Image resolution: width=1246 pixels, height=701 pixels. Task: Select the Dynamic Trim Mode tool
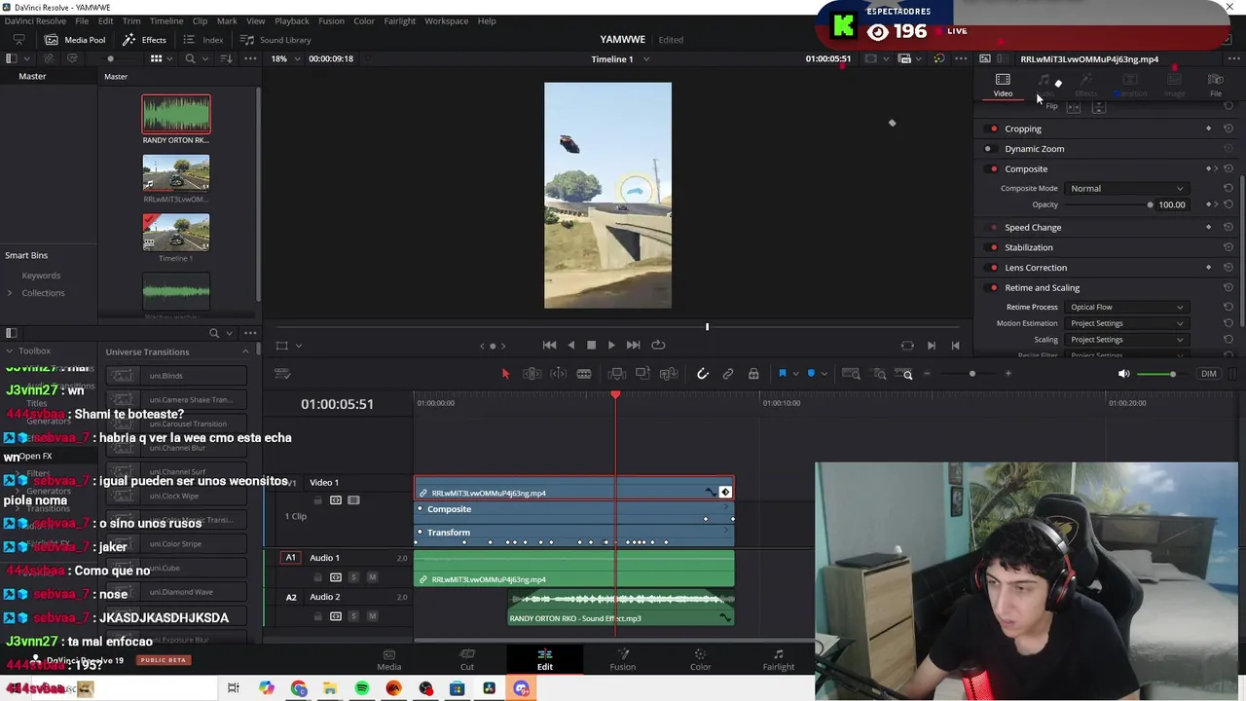558,374
